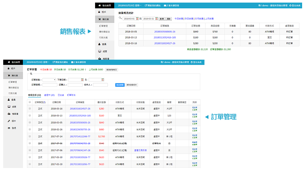Open the calendar picker beside the 2018-03-01 date
305x170 pixels.
tap(137, 19)
